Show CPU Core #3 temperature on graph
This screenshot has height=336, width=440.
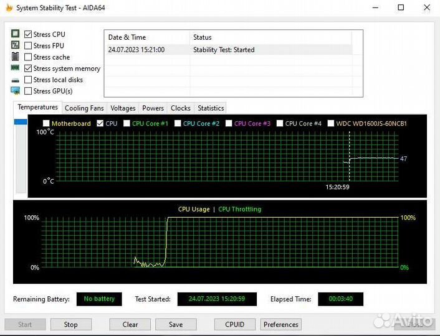pyautogui.click(x=229, y=123)
